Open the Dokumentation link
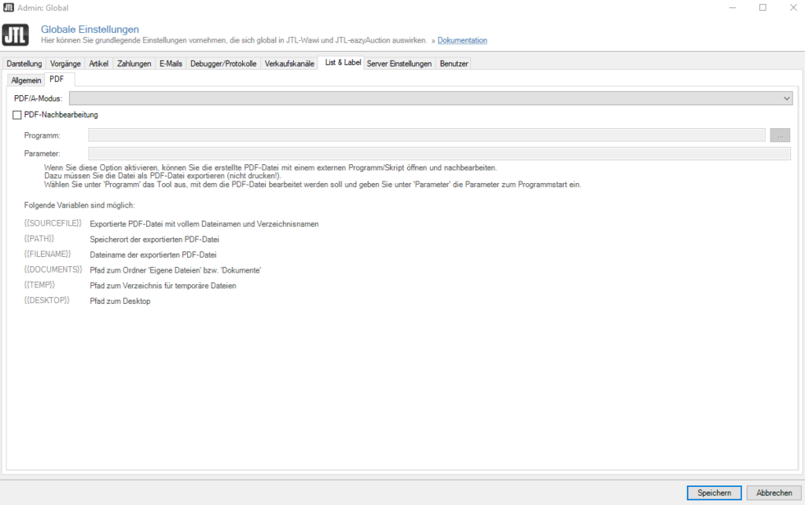Screen dimensions: 805x505 tap(462, 41)
